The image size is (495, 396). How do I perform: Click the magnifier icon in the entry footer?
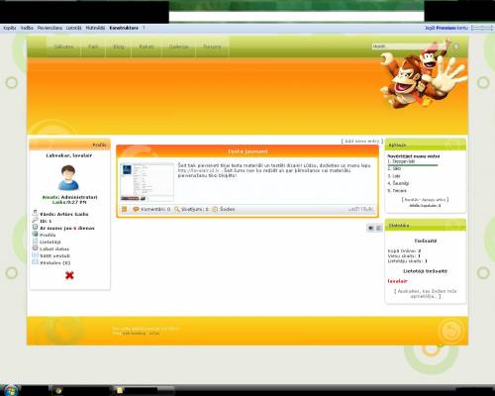coord(176,209)
